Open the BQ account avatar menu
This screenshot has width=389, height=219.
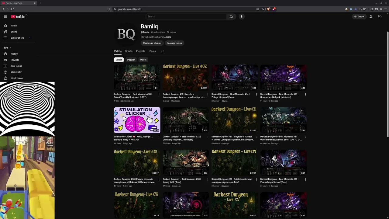[x=380, y=16]
